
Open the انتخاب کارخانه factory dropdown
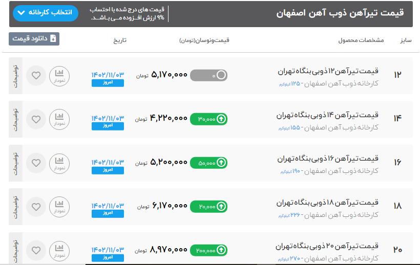(x=45, y=13)
